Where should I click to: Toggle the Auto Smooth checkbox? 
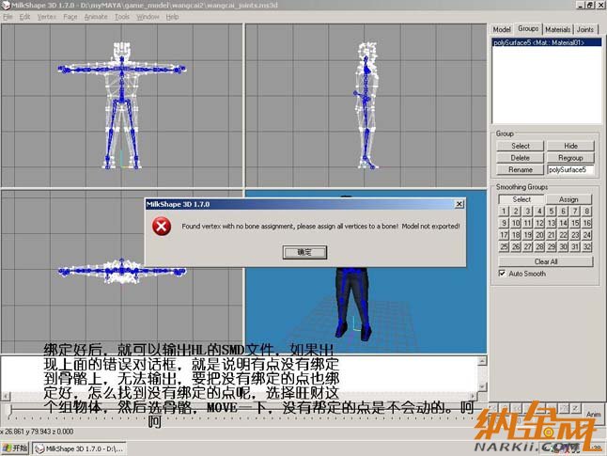[503, 274]
